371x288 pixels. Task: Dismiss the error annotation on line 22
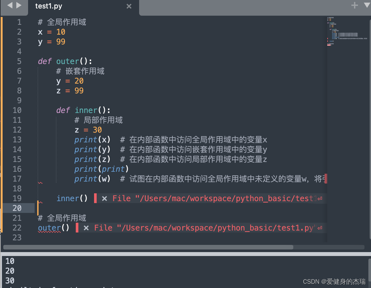pyautogui.click(x=86, y=228)
